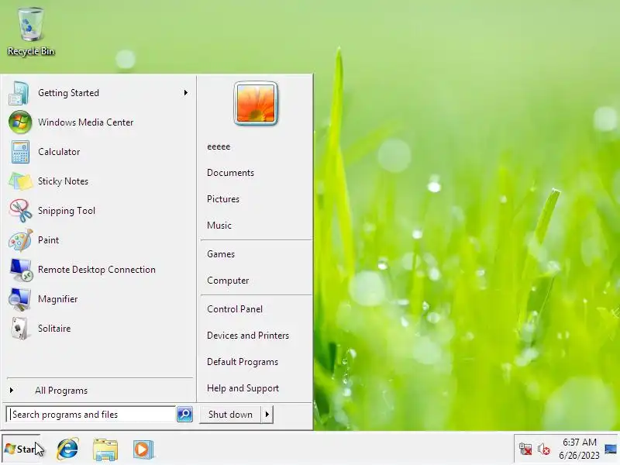Expand the Getting Started submenu arrow

tap(185, 93)
